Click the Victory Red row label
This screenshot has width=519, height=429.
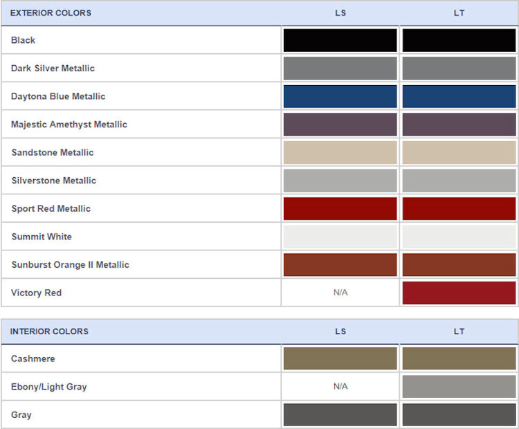click(37, 293)
